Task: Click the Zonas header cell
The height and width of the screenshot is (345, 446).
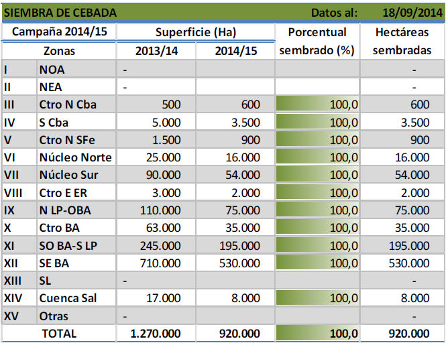Action: click(59, 51)
